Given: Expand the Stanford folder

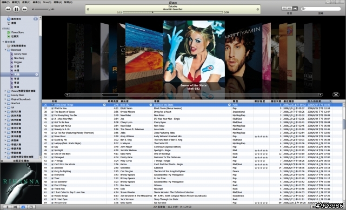Looking at the screenshot, I should pos(5,103).
